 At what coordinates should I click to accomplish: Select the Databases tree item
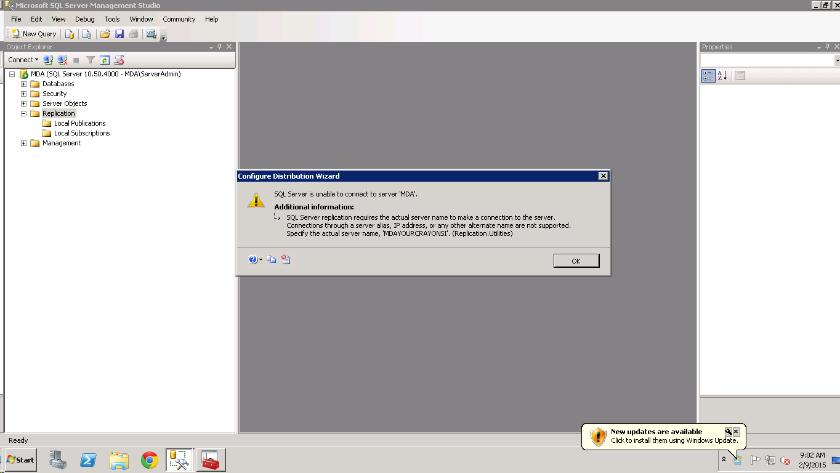58,84
